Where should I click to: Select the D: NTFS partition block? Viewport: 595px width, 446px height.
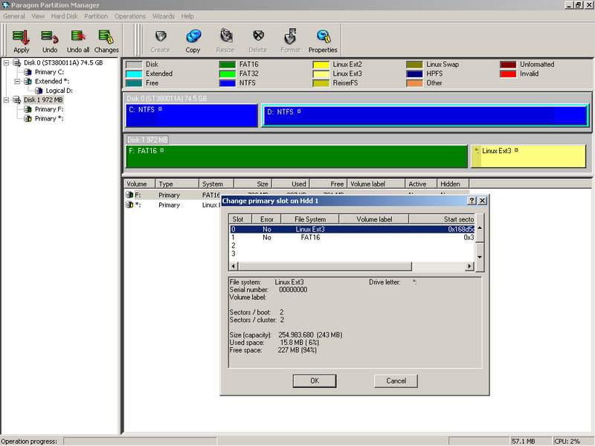tap(425, 116)
